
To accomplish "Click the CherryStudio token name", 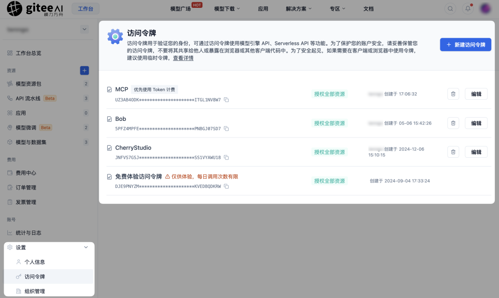I will coord(133,148).
